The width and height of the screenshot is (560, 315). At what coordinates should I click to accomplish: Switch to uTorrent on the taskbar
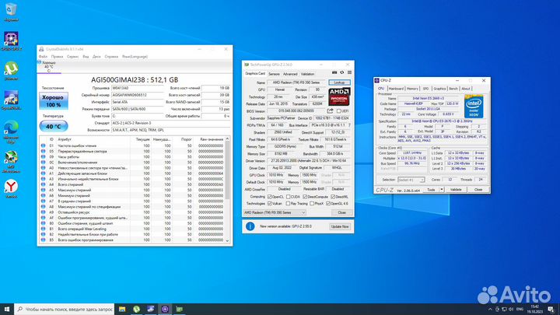tap(136, 309)
